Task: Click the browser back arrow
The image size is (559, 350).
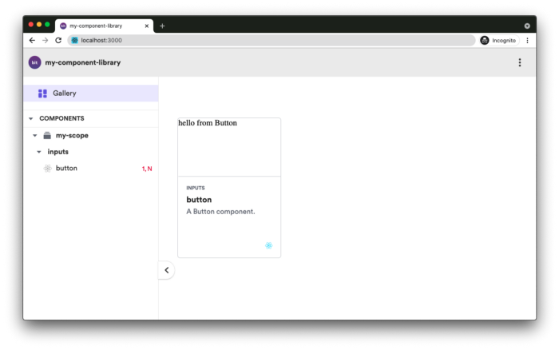Action: coord(32,40)
